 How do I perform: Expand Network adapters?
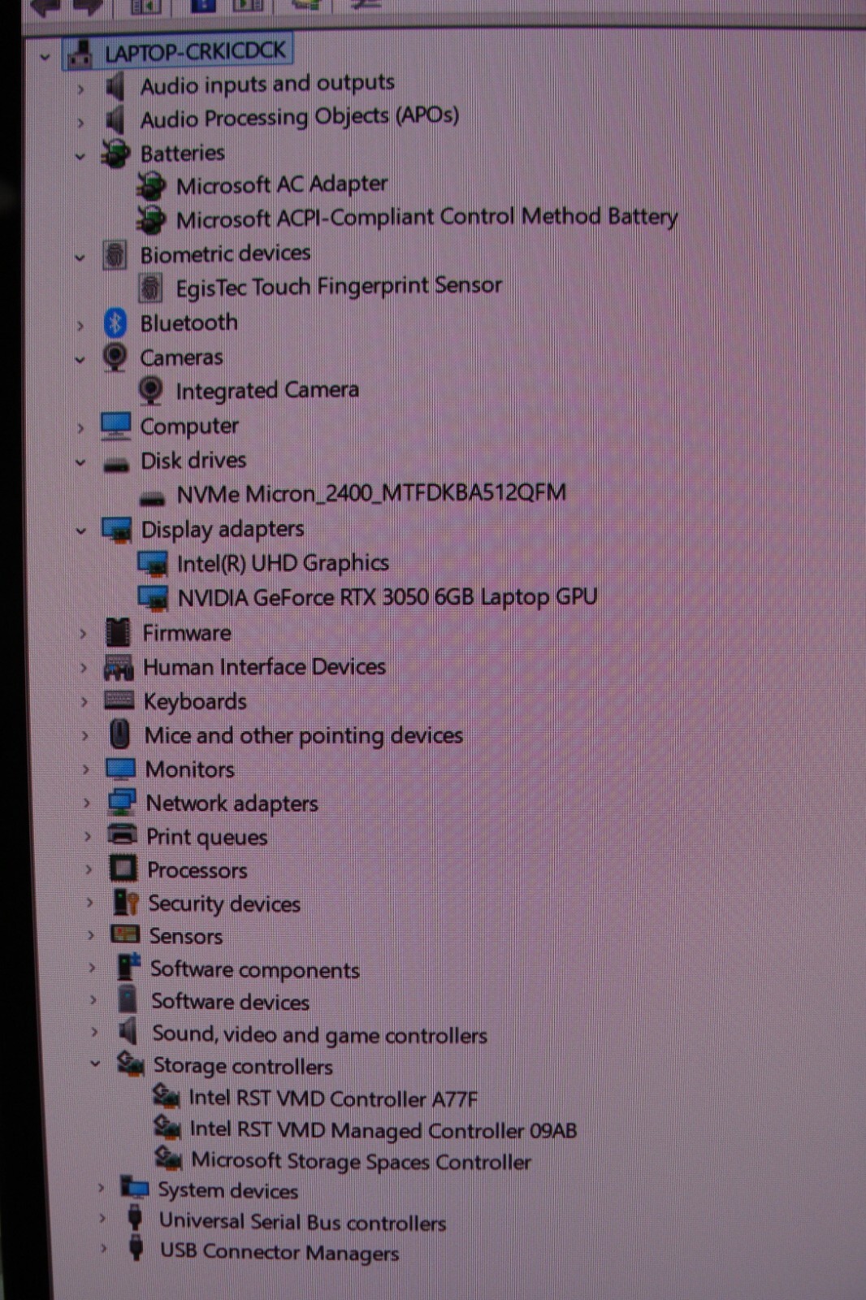coord(87,804)
